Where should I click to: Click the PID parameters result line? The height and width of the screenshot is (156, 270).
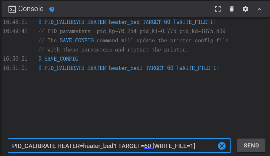click(132, 31)
